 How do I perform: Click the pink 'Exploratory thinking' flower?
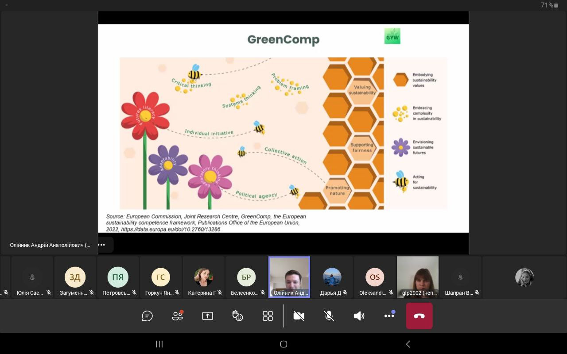(210, 177)
